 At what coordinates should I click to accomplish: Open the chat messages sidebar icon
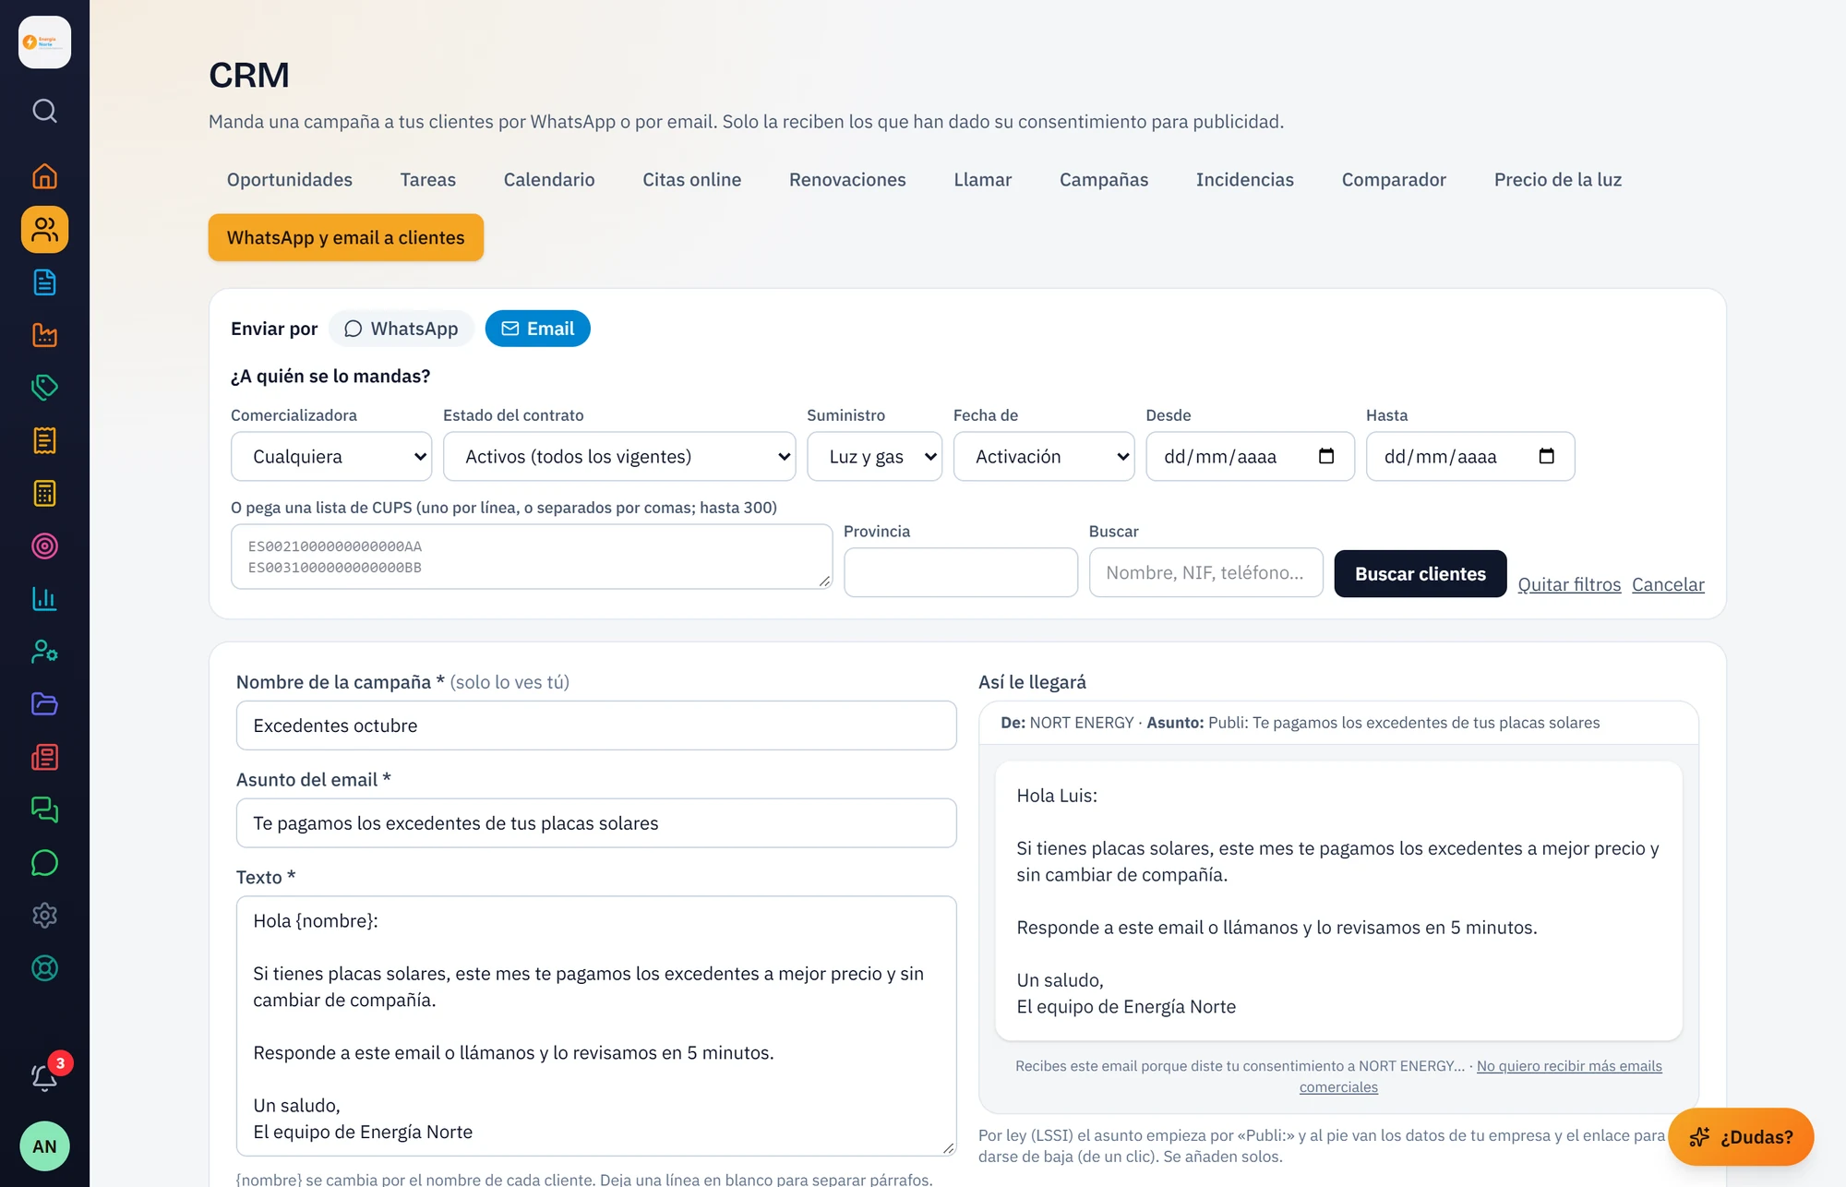(x=44, y=810)
